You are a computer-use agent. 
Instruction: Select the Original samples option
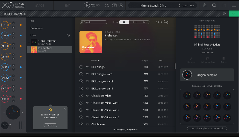click(x=207, y=75)
